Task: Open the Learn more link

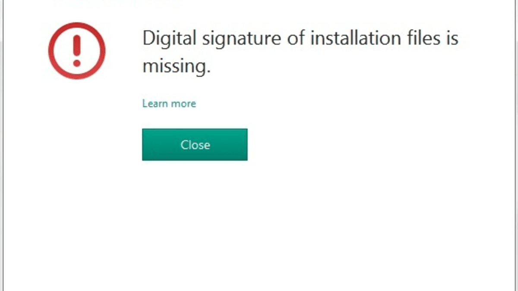Action: pos(169,103)
